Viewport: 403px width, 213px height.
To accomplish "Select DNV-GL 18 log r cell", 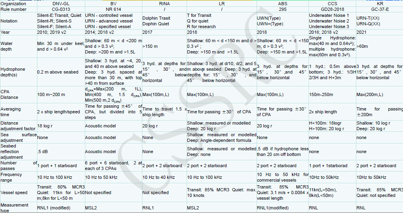I will 61,126.
